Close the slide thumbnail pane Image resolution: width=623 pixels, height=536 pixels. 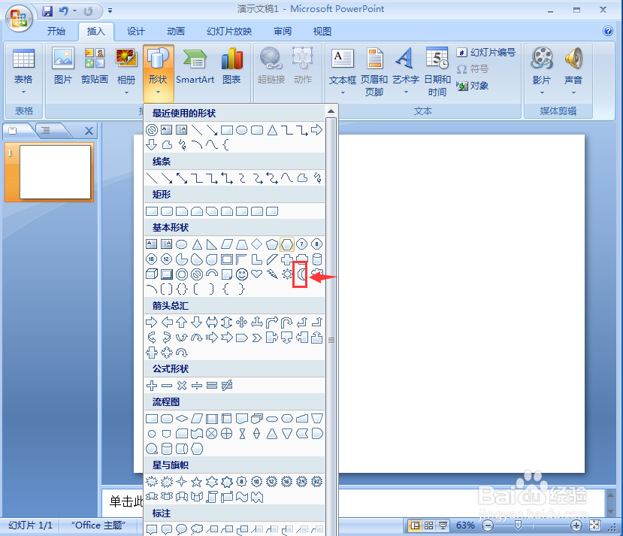(89, 131)
